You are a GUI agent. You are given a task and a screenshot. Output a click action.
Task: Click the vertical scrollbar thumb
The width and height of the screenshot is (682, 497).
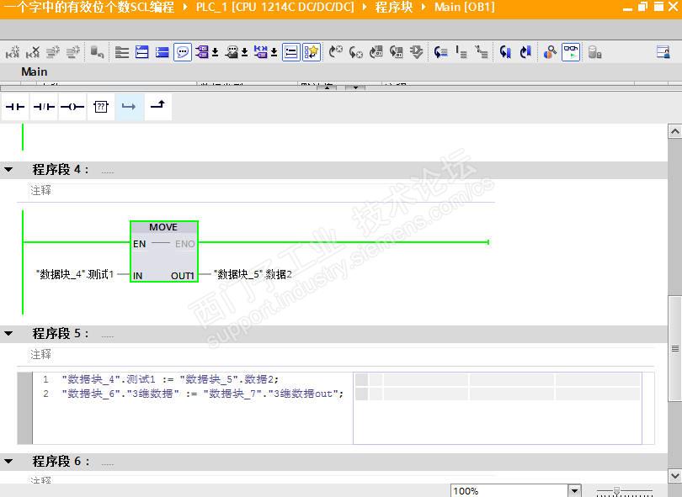[x=675, y=347]
